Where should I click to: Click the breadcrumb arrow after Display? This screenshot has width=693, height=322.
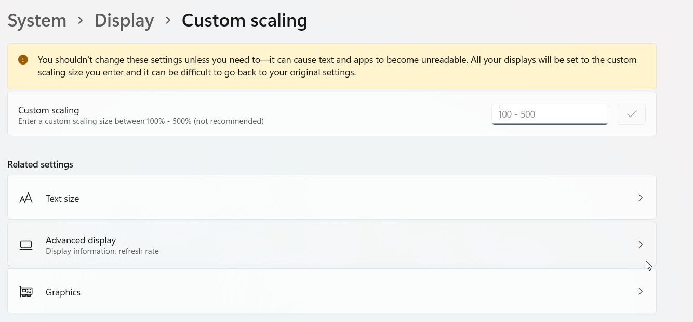pos(168,20)
